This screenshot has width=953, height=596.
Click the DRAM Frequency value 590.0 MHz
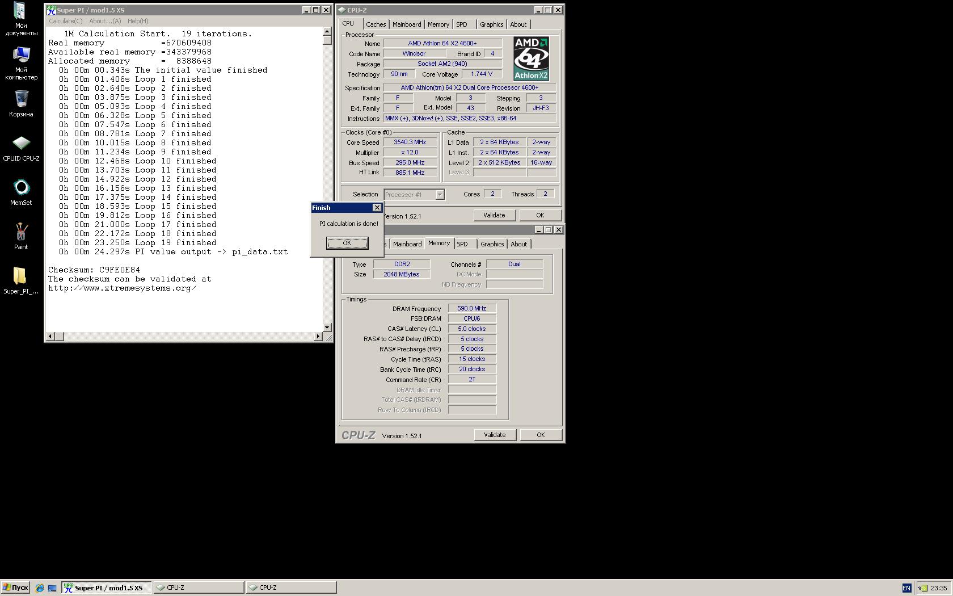click(472, 308)
